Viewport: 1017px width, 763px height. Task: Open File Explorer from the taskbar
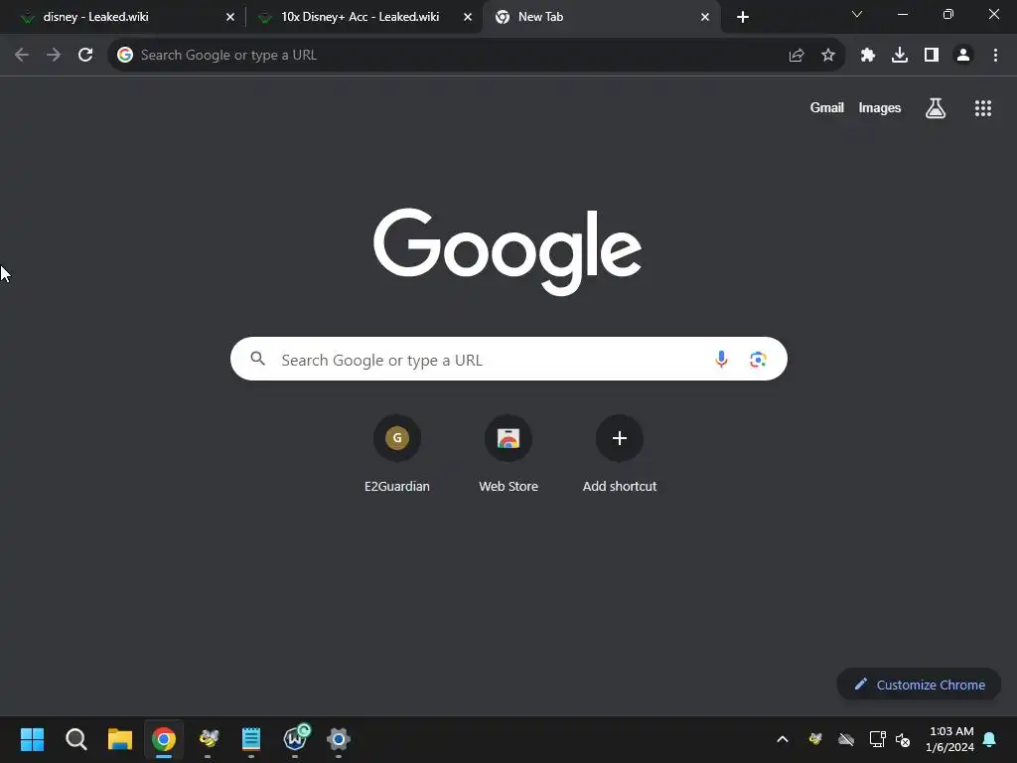pos(120,739)
